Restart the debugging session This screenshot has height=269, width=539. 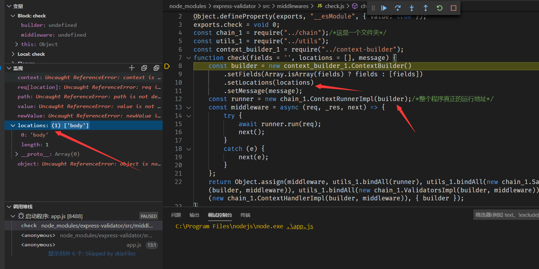tap(440, 8)
